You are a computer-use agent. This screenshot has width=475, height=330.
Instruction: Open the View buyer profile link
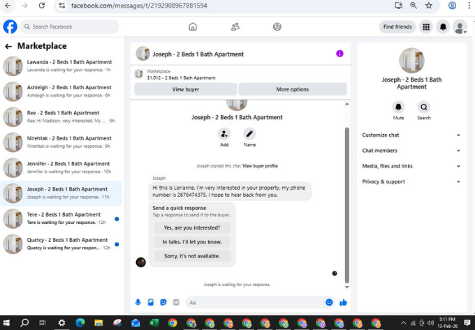click(260, 166)
